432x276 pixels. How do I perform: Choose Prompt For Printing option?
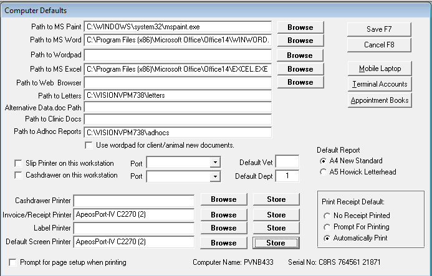pos(327,227)
